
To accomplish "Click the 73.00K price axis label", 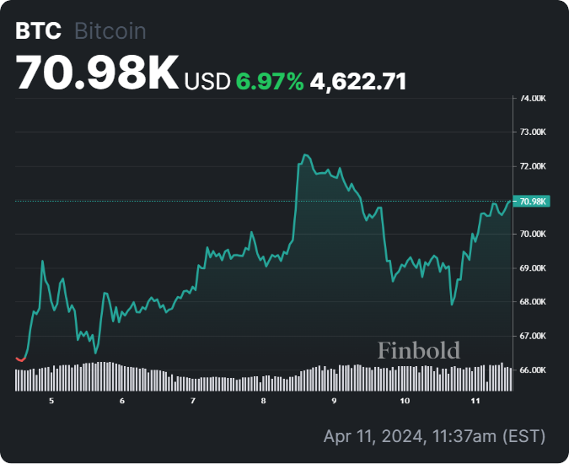I will click(x=534, y=132).
